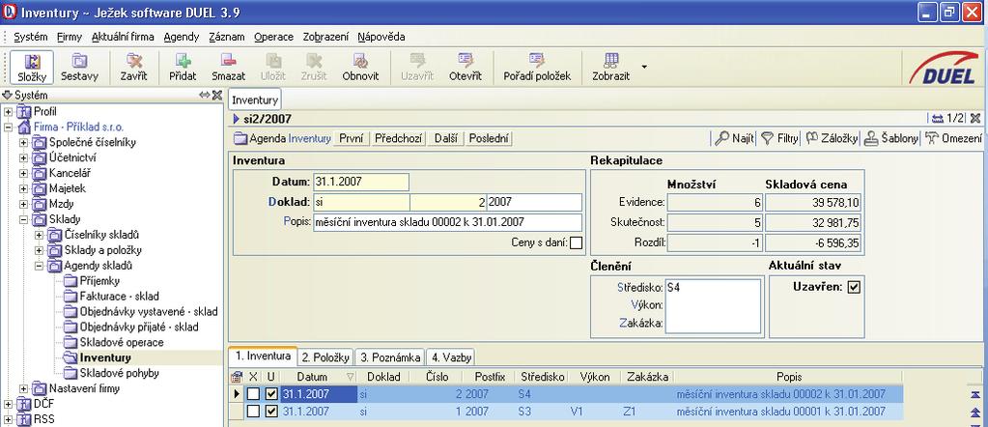Open Sestavy from the toolbar
This screenshot has width=988, height=427.
(79, 68)
